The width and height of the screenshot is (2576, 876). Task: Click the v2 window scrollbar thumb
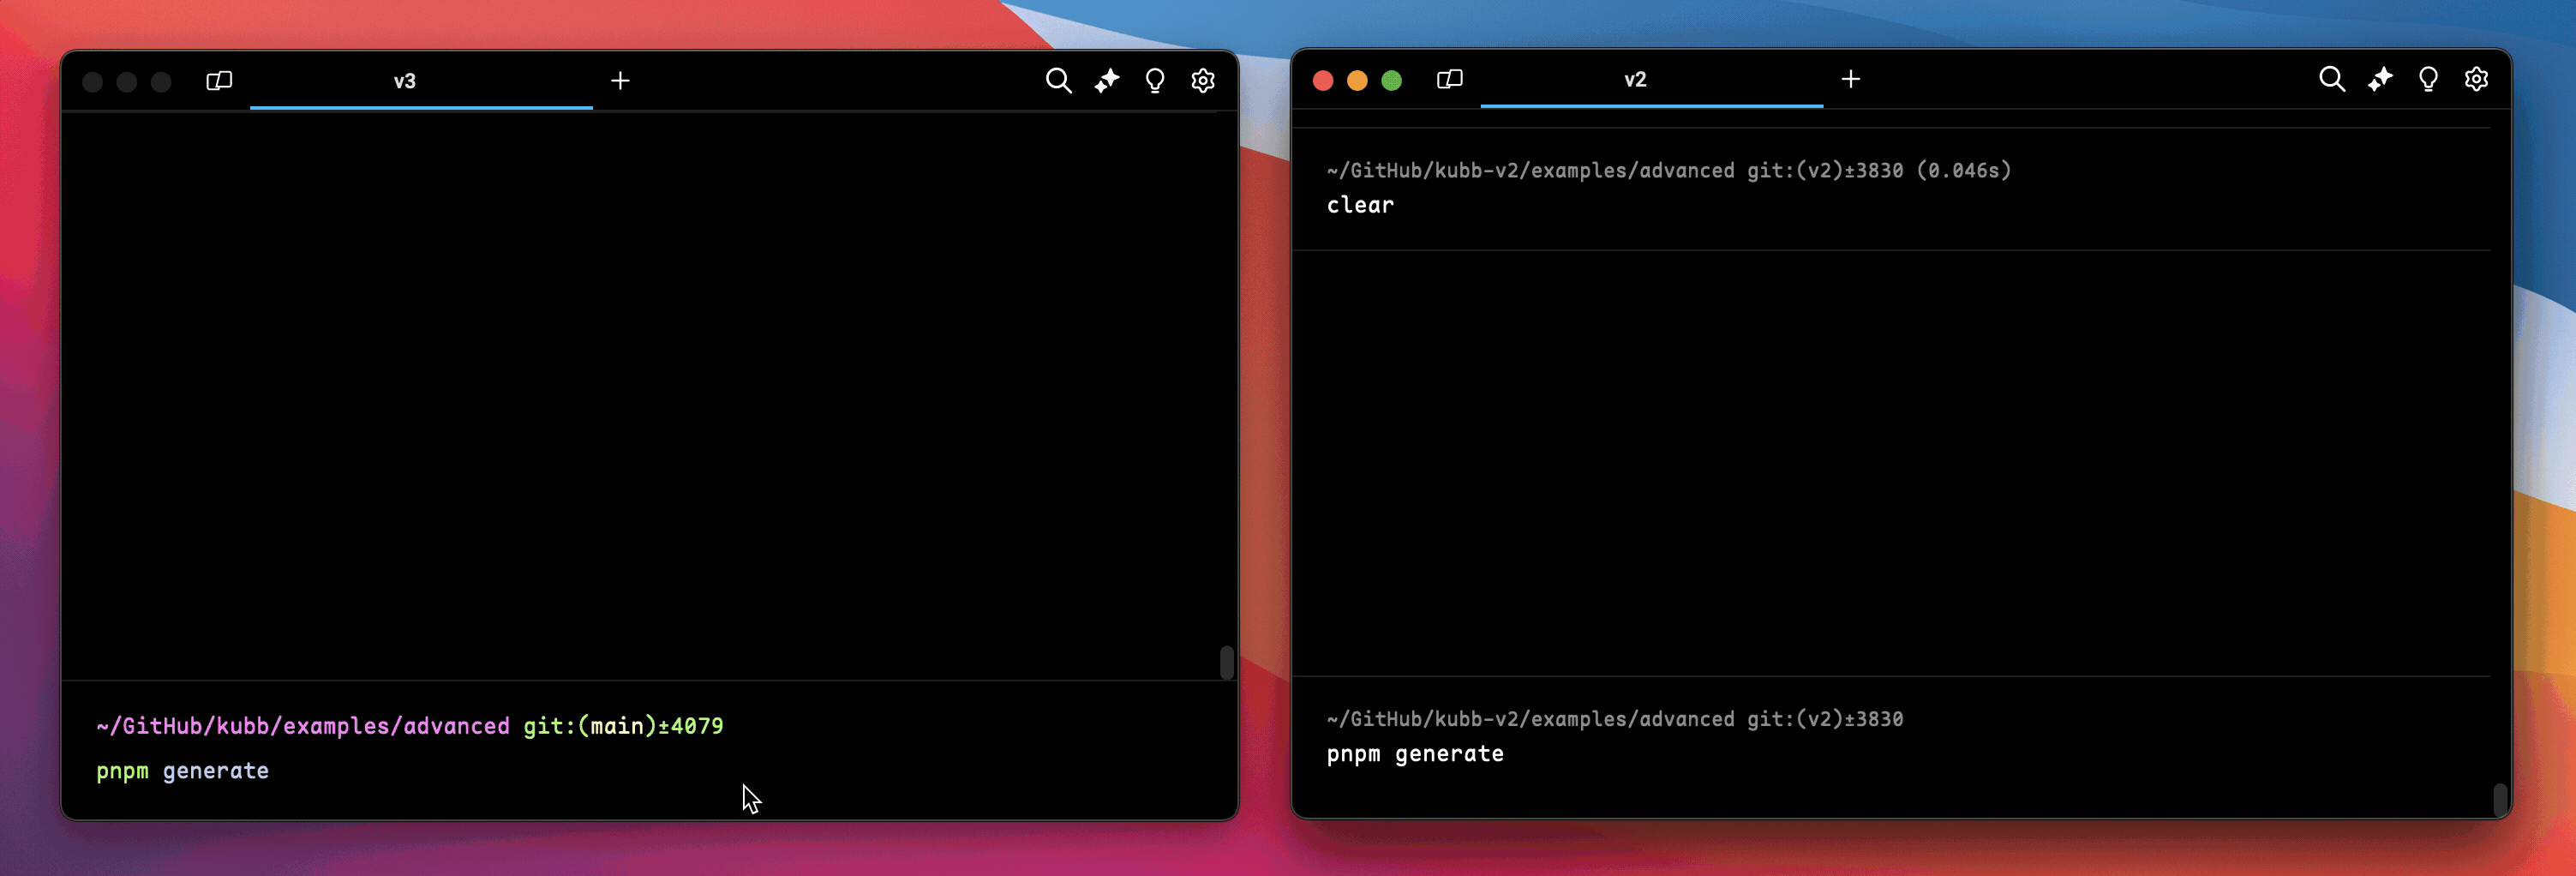[2500, 799]
